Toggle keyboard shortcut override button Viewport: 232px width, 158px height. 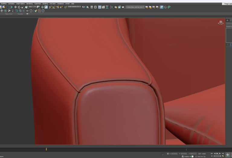(46, 7)
